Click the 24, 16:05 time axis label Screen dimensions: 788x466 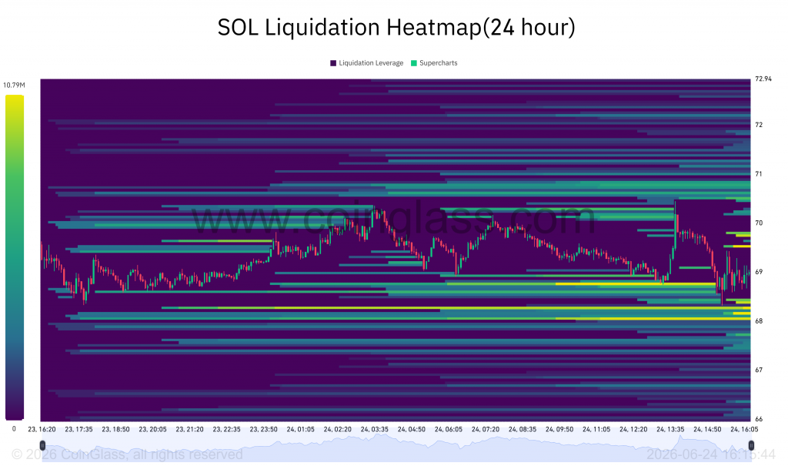coord(744,429)
